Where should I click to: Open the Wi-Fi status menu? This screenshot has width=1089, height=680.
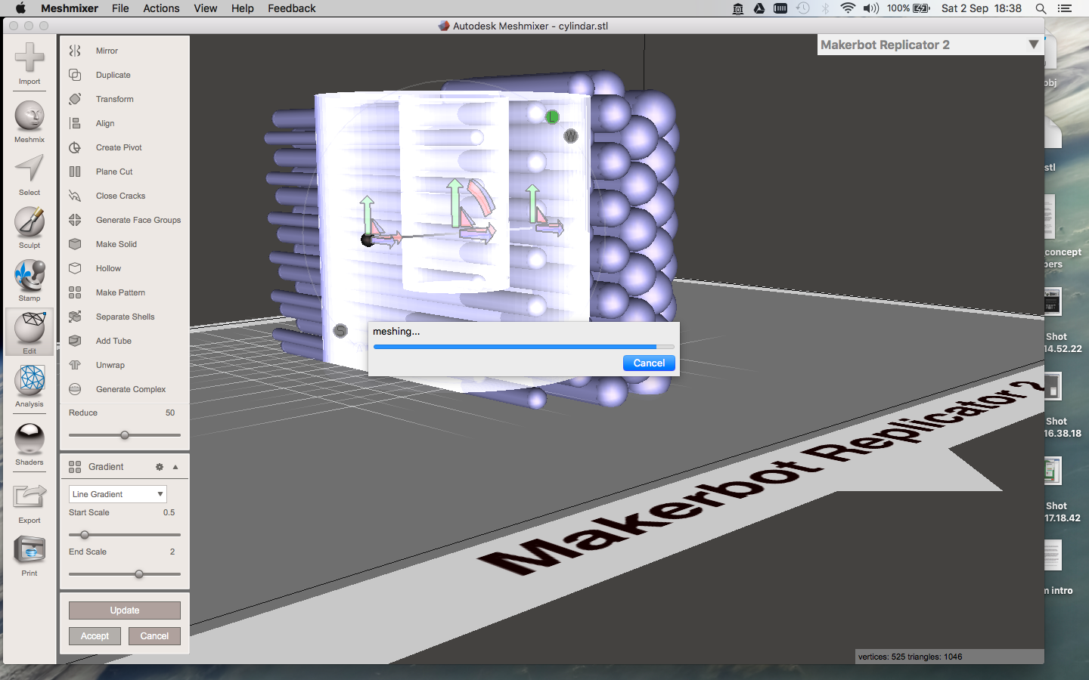(x=848, y=8)
